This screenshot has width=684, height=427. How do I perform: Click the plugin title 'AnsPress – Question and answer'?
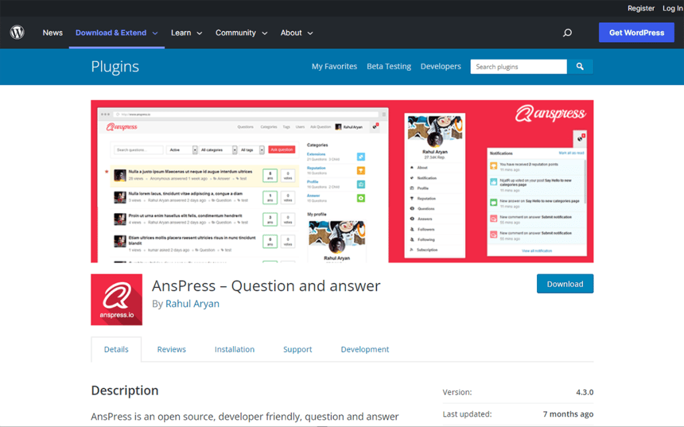coord(266,285)
